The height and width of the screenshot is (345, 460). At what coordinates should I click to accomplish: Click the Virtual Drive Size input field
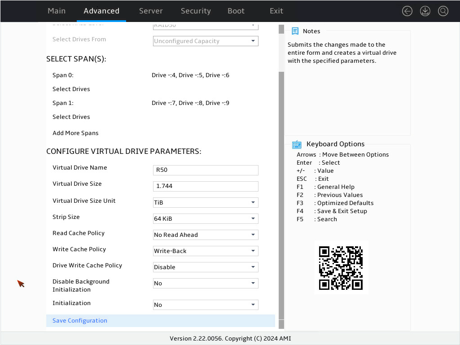point(206,186)
